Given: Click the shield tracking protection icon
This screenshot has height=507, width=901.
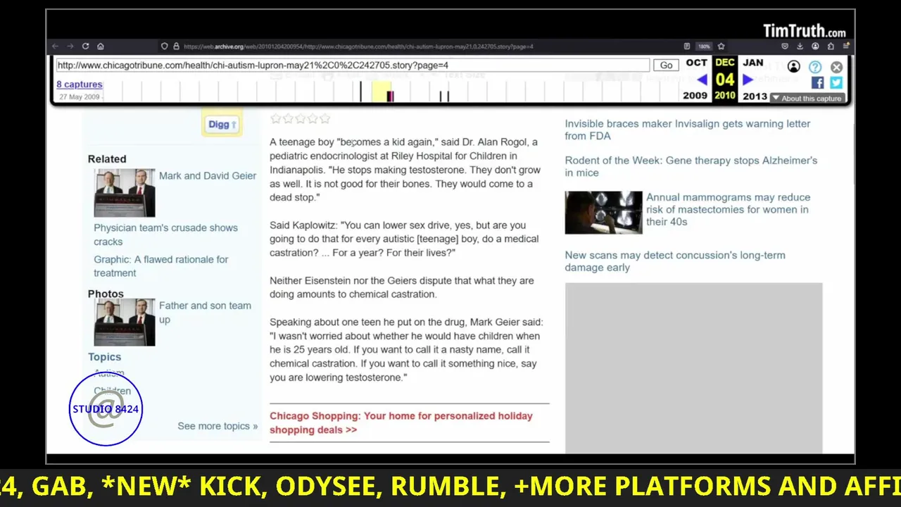Looking at the screenshot, I should [x=164, y=46].
